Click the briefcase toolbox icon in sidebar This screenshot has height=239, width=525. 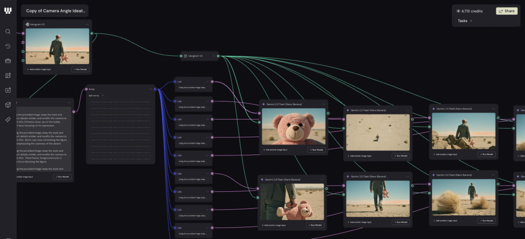[8, 61]
